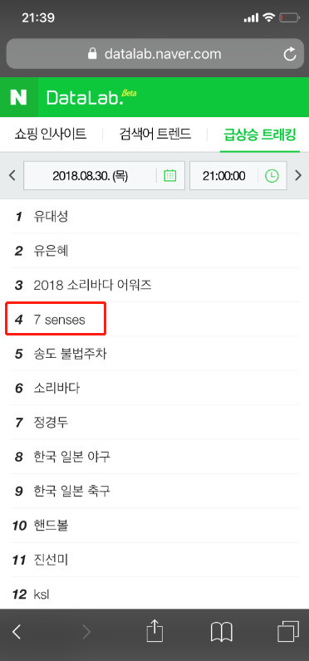Open the calendar date picker icon
Screen dimensions: 309x661
click(x=170, y=175)
